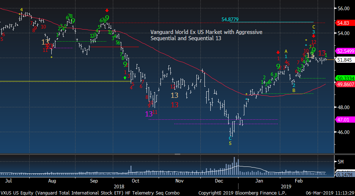The image size is (355, 196).
Task: Click the 54.00 price axis label
Action: point(343,33)
